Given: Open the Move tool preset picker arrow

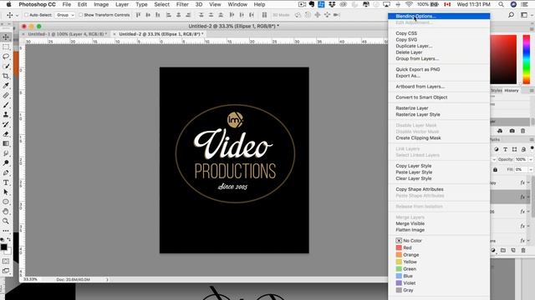Looking at the screenshot, I should click(x=17, y=15).
